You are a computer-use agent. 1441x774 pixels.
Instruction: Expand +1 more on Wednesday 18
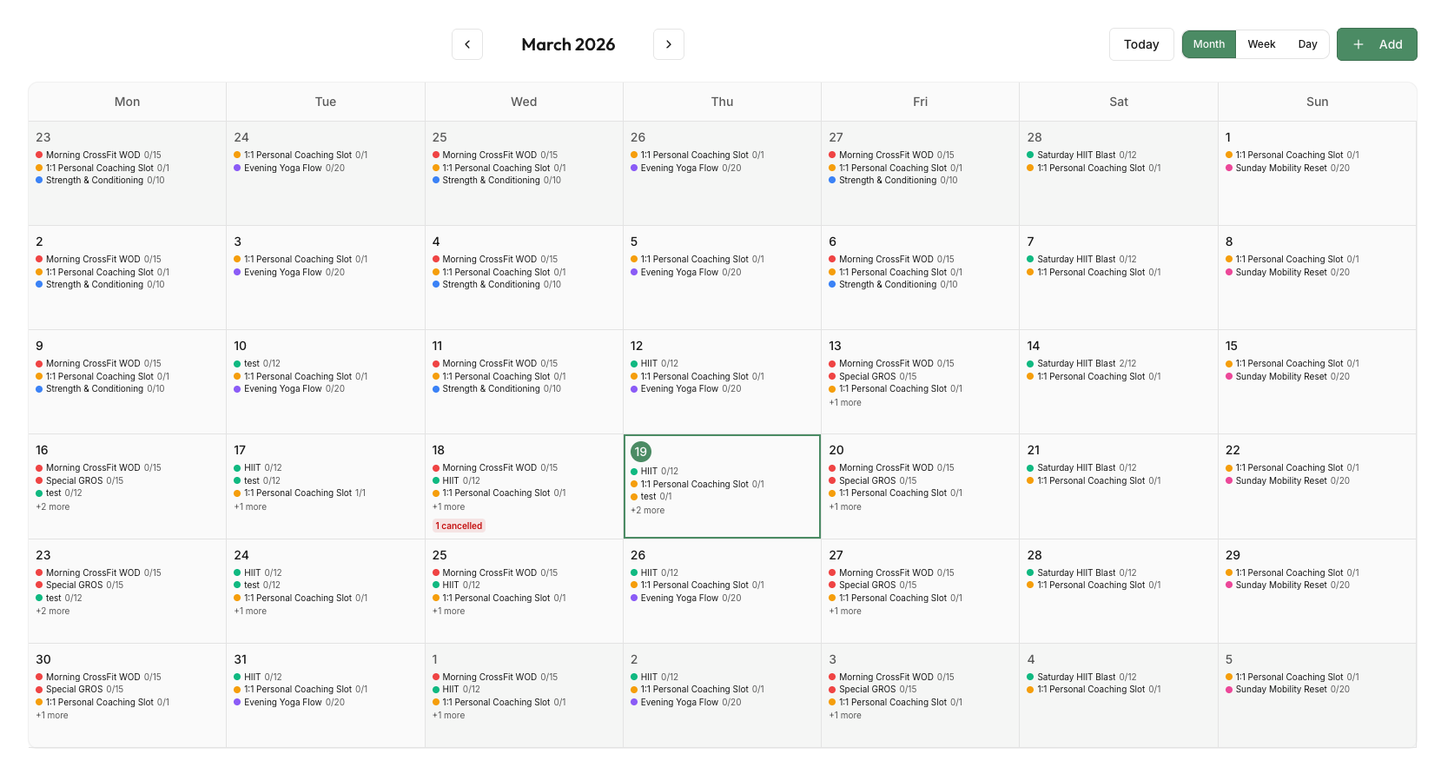point(449,506)
